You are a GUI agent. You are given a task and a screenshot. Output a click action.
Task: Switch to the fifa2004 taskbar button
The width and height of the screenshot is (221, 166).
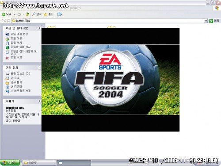(39, 163)
